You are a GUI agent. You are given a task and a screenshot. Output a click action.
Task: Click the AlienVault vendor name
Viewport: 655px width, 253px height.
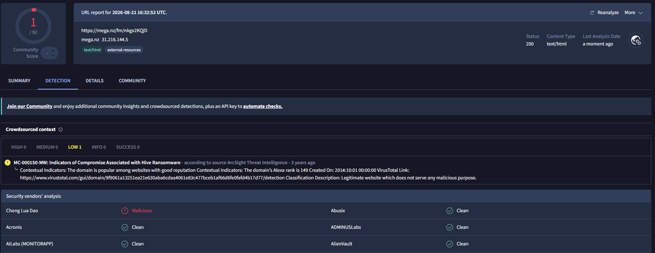342,244
